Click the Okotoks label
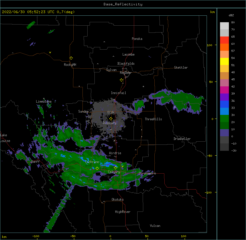The image size is (246, 240). click(x=118, y=200)
